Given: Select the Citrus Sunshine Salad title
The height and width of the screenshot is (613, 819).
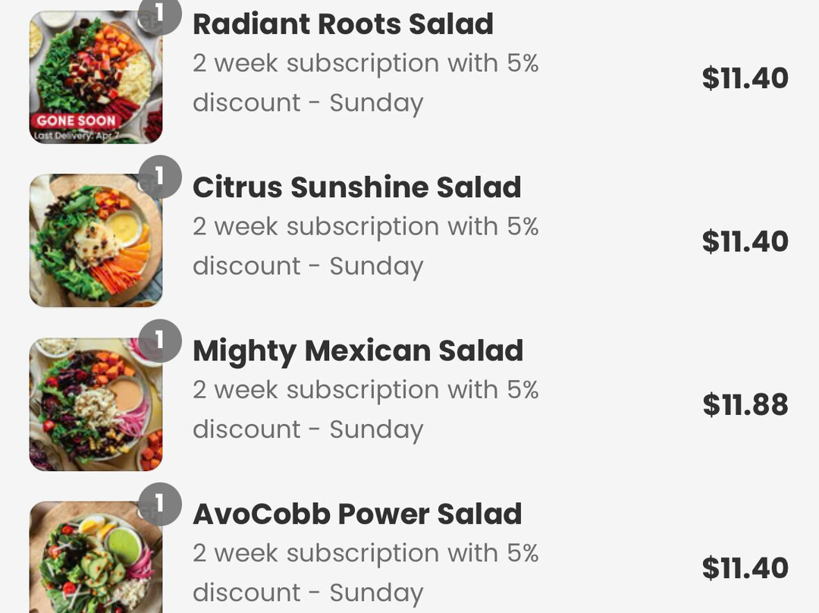Looking at the screenshot, I should coord(356,187).
